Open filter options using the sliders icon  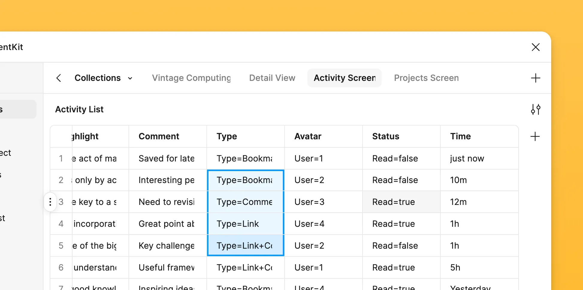536,109
